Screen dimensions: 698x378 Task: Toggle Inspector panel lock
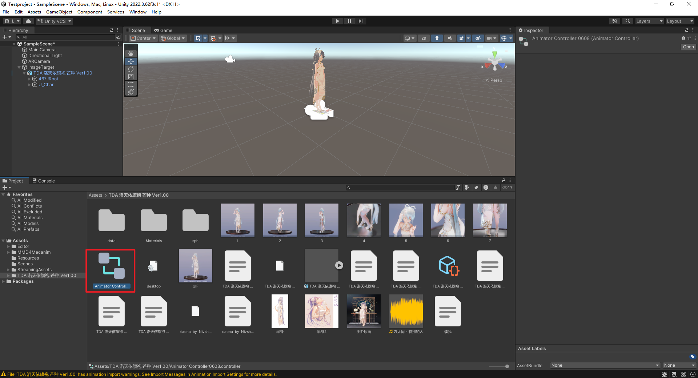687,30
